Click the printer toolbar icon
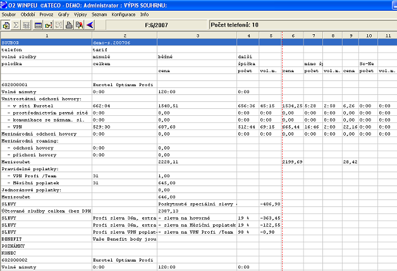Image resolution: width=397 pixels, height=271 pixels. click(69, 25)
